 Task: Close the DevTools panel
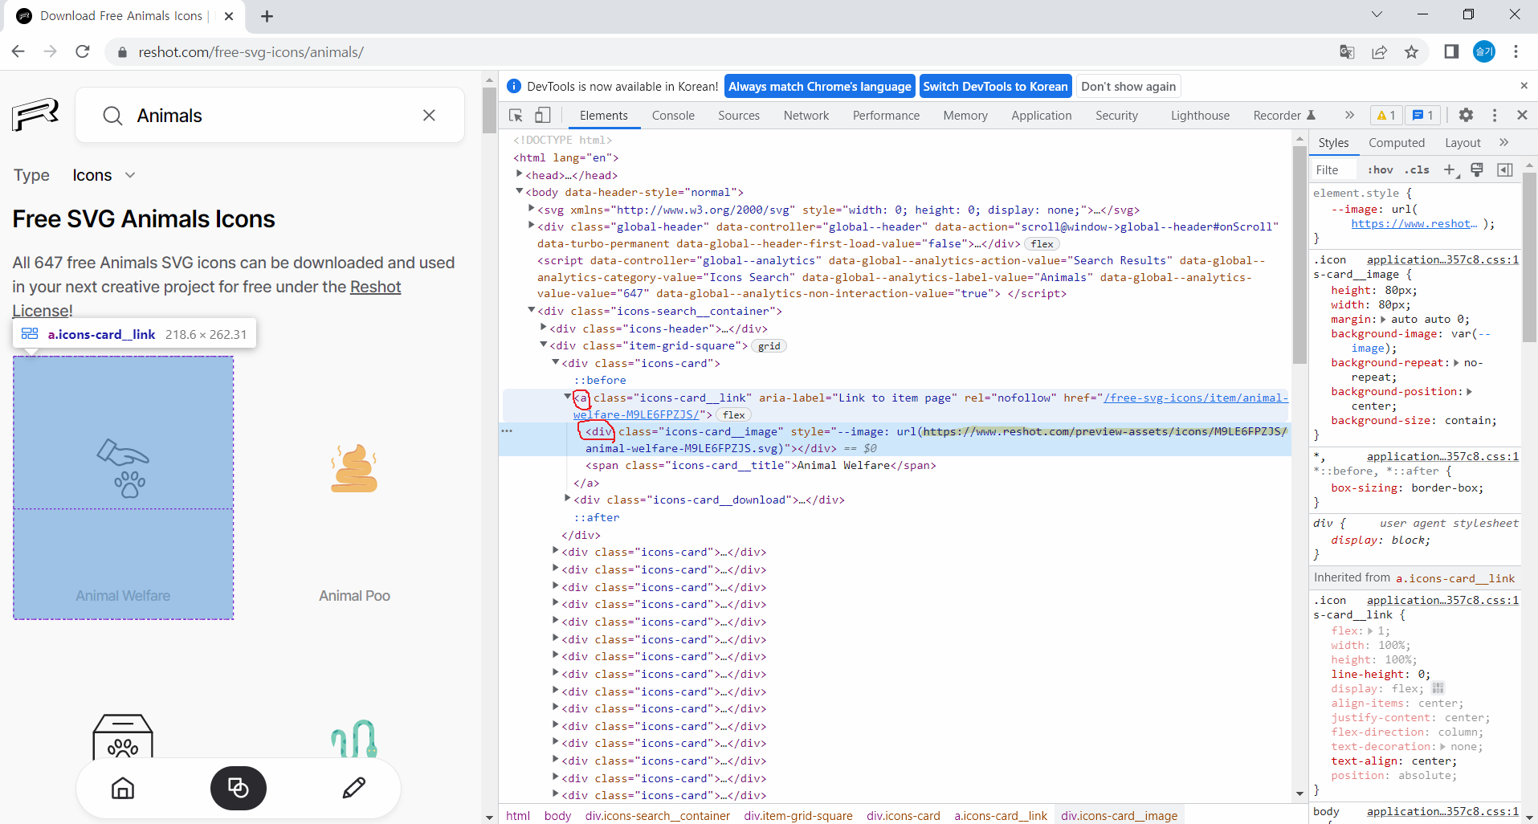[1522, 115]
